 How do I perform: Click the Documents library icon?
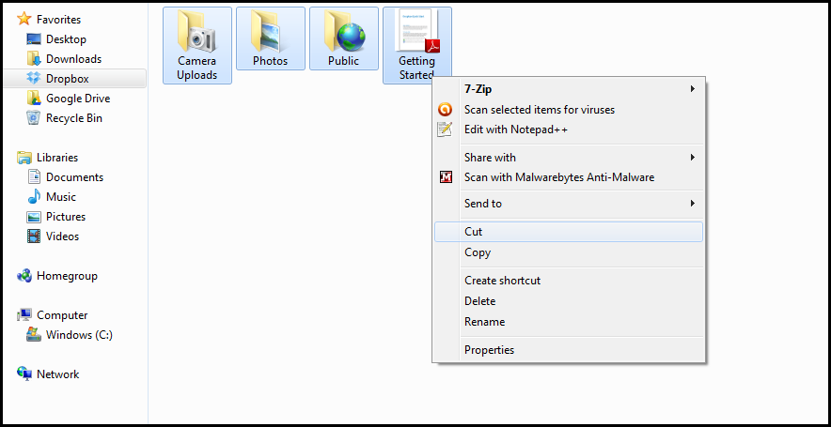(34, 176)
